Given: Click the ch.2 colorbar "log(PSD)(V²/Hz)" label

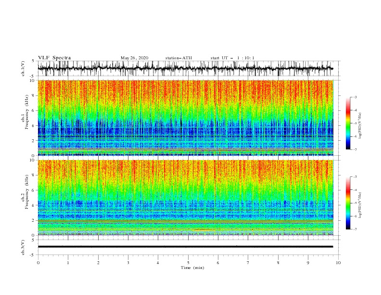Looking at the screenshot, I should [360, 205].
